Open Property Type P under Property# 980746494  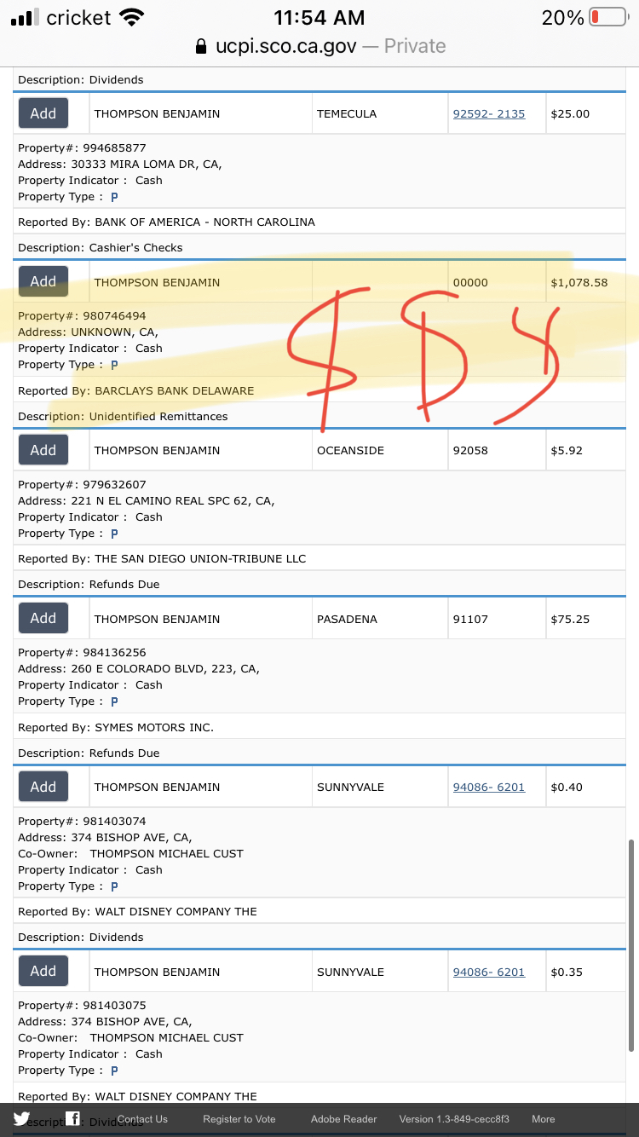[114, 365]
